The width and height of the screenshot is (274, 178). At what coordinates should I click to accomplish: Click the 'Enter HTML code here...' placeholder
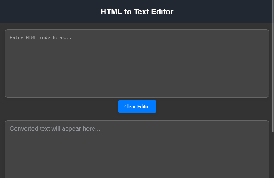41,38
